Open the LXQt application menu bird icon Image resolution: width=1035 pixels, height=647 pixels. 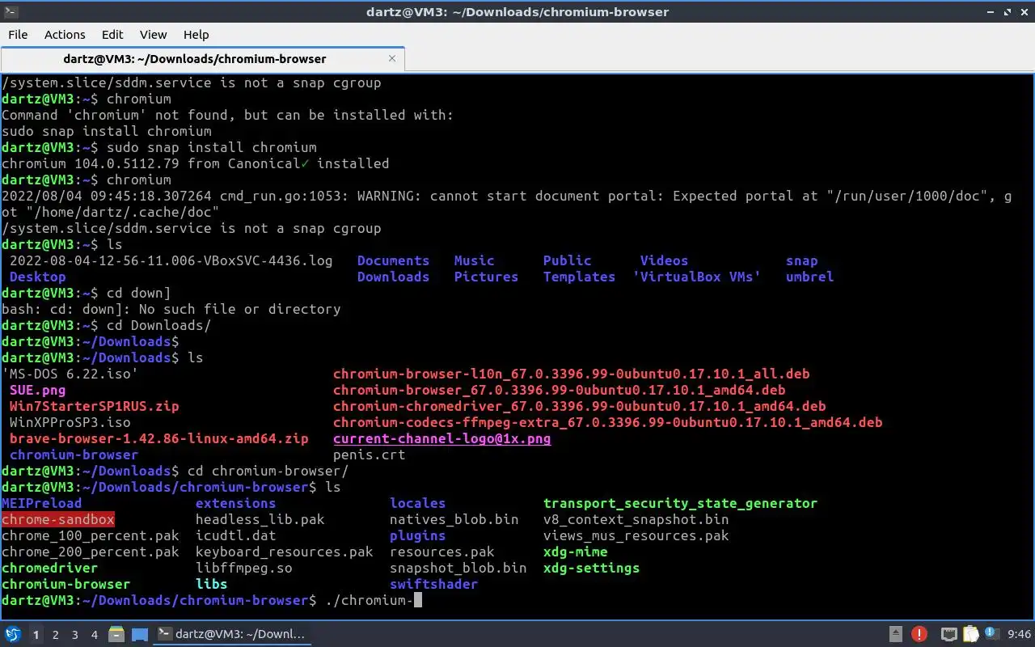(13, 634)
